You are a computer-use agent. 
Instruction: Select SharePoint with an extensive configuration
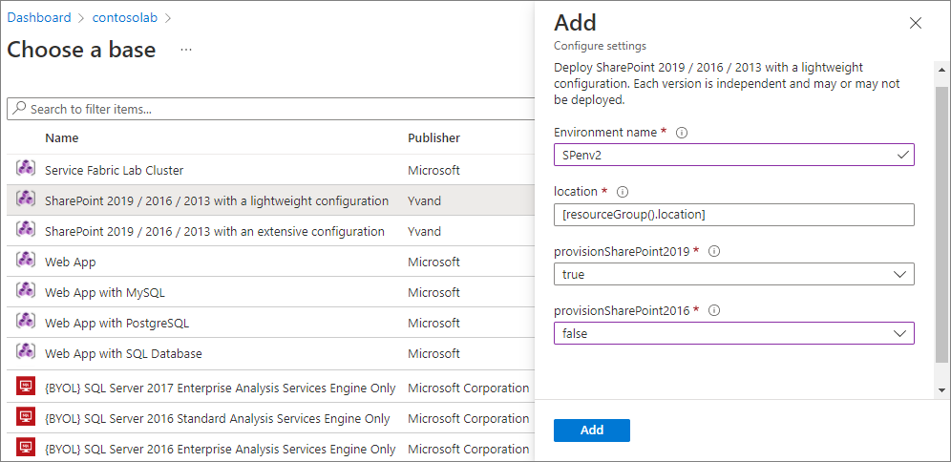(215, 232)
